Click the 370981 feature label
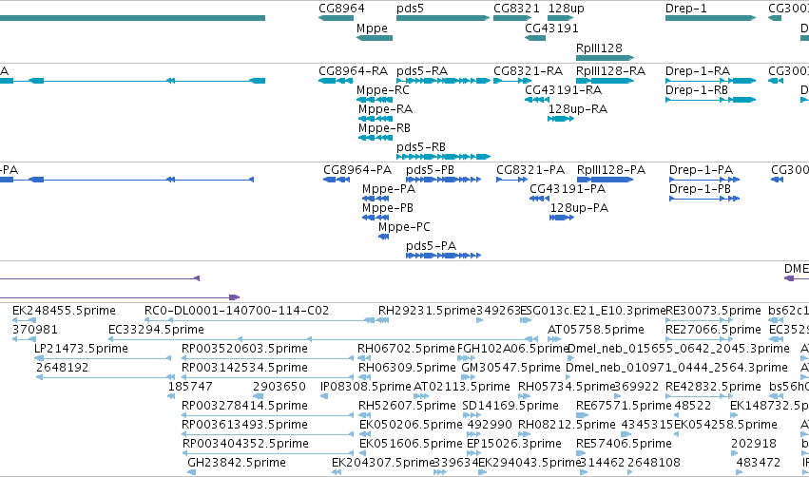The width and height of the screenshot is (809, 477). click(x=34, y=330)
